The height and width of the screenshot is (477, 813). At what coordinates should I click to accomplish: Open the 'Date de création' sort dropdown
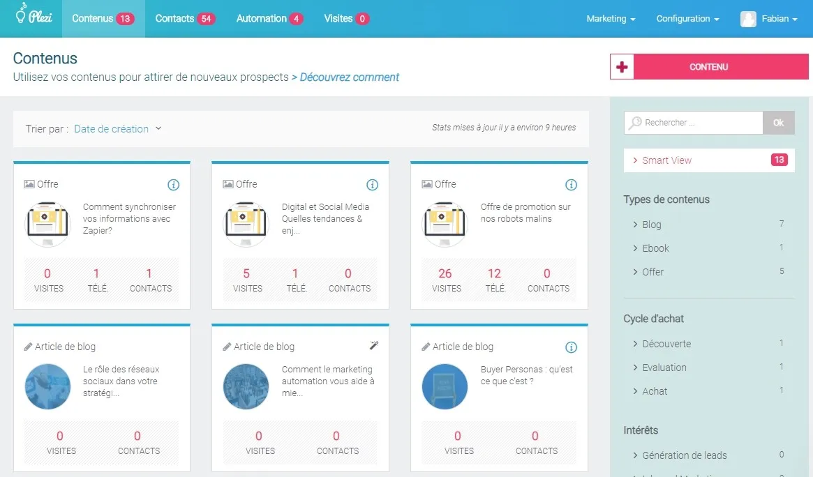click(x=117, y=129)
